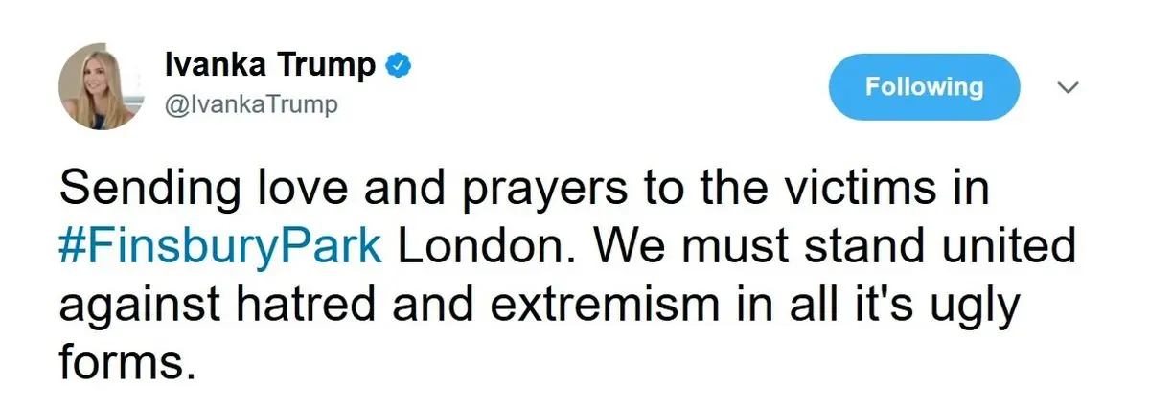1150x409 pixels.
Task: Click the final word 'forms.' in tweet
Action: coord(121,362)
